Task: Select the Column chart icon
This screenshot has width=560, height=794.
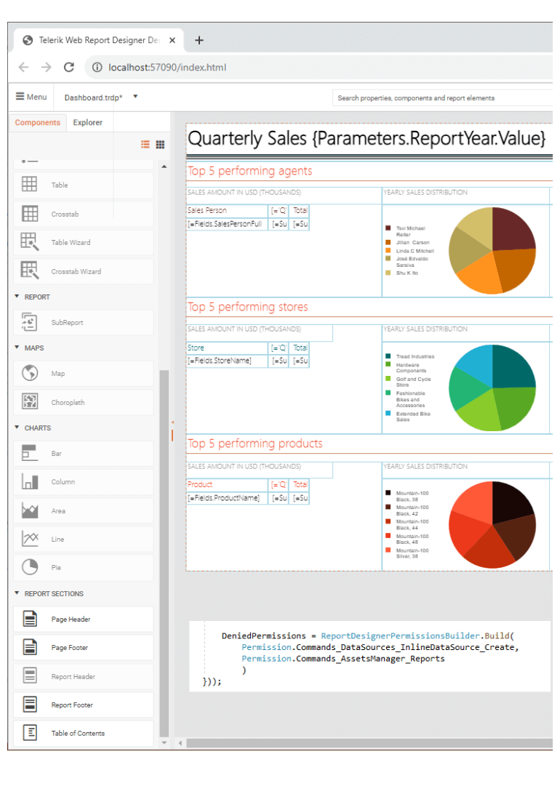Action: pyautogui.click(x=29, y=481)
